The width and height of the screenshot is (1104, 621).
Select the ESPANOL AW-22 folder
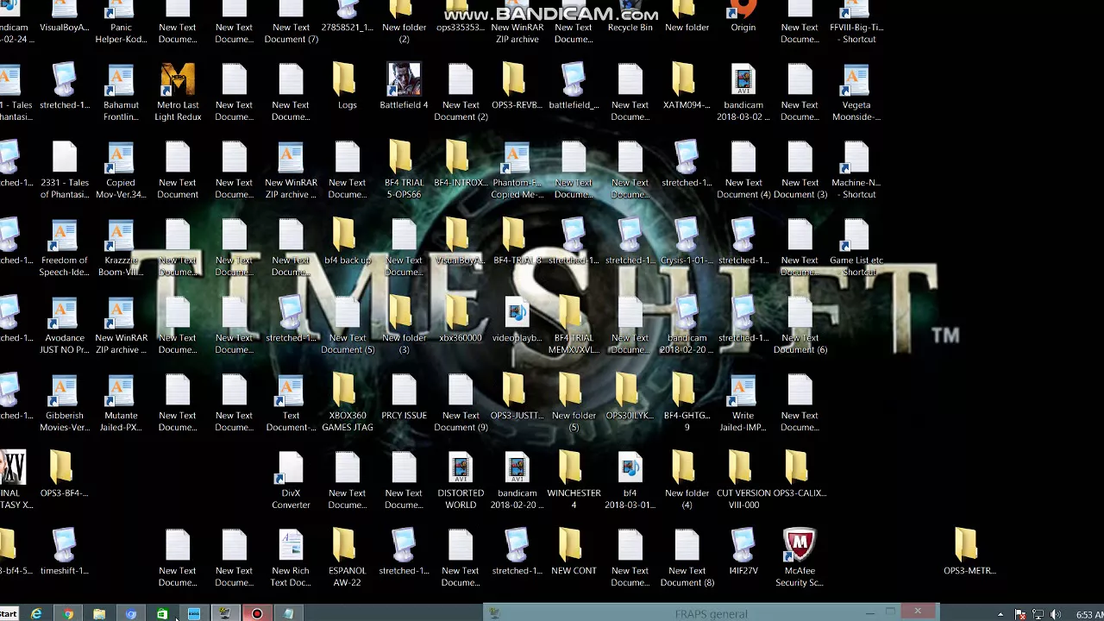pyautogui.click(x=348, y=558)
